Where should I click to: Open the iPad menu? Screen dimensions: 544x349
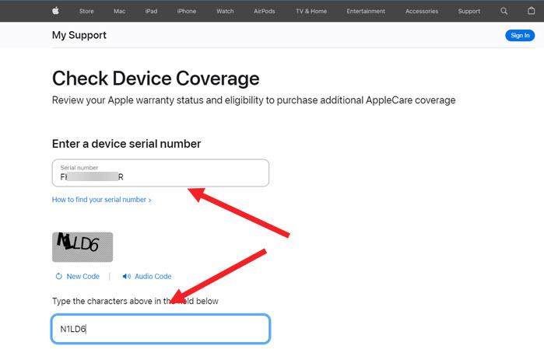(151, 11)
